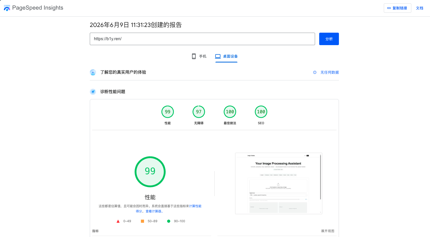Open the 文档 documentation link
This screenshot has height=237, width=430.
tap(419, 8)
